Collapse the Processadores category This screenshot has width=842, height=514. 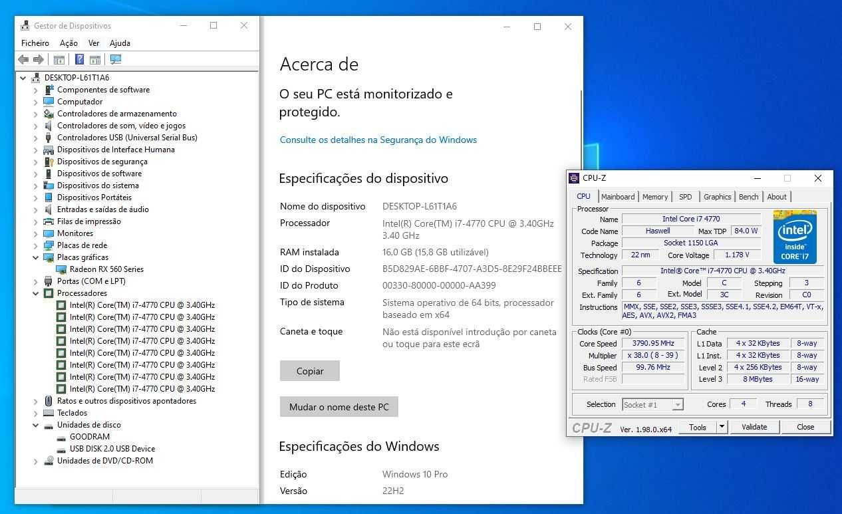coord(36,293)
